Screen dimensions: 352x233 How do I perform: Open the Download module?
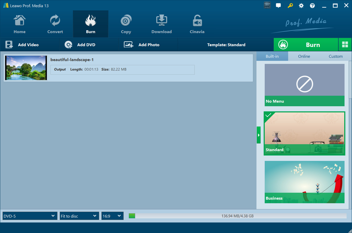tap(161, 24)
